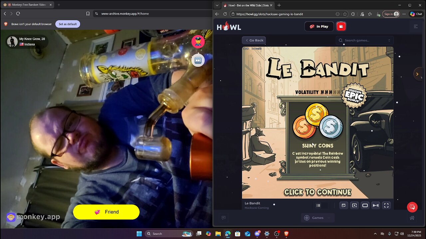Image resolution: width=426 pixels, height=239 pixels.
Task: Open the red wallet button
Action: click(x=341, y=27)
